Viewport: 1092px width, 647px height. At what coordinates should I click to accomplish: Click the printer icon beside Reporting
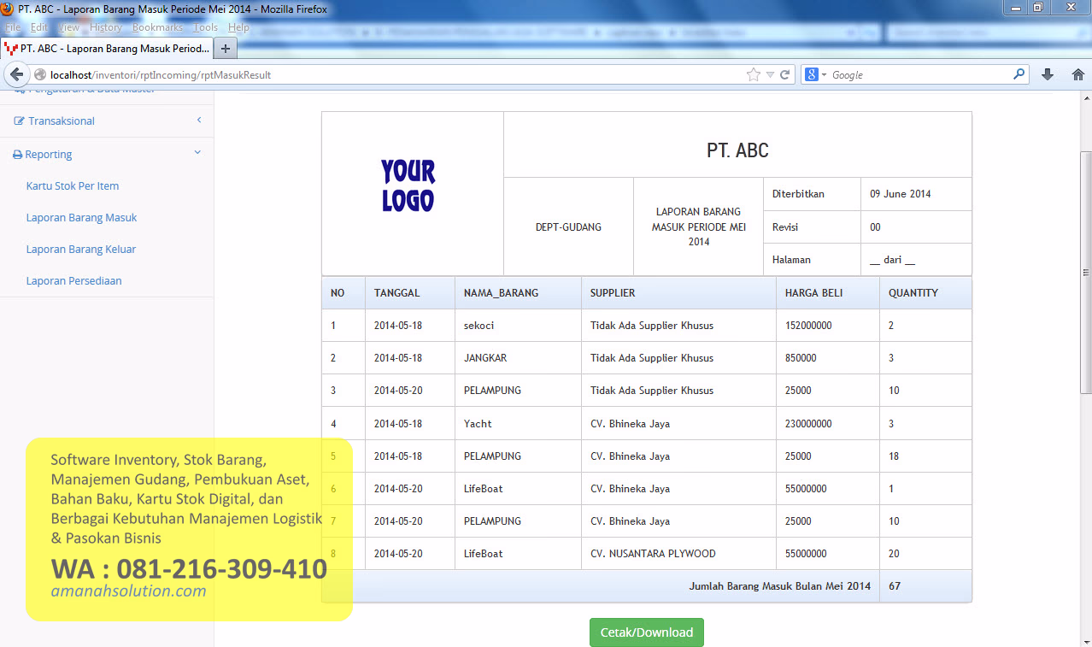tap(17, 155)
